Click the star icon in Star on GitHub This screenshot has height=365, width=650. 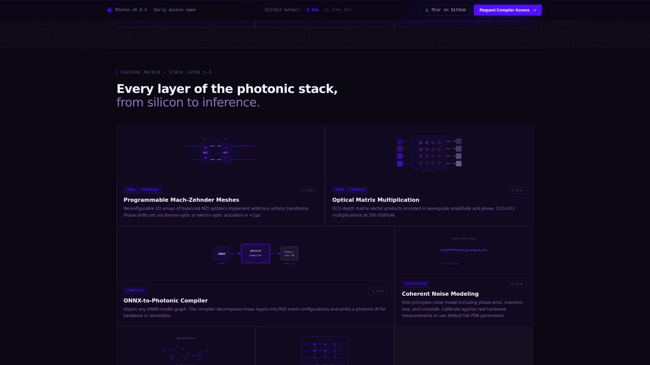coord(427,10)
